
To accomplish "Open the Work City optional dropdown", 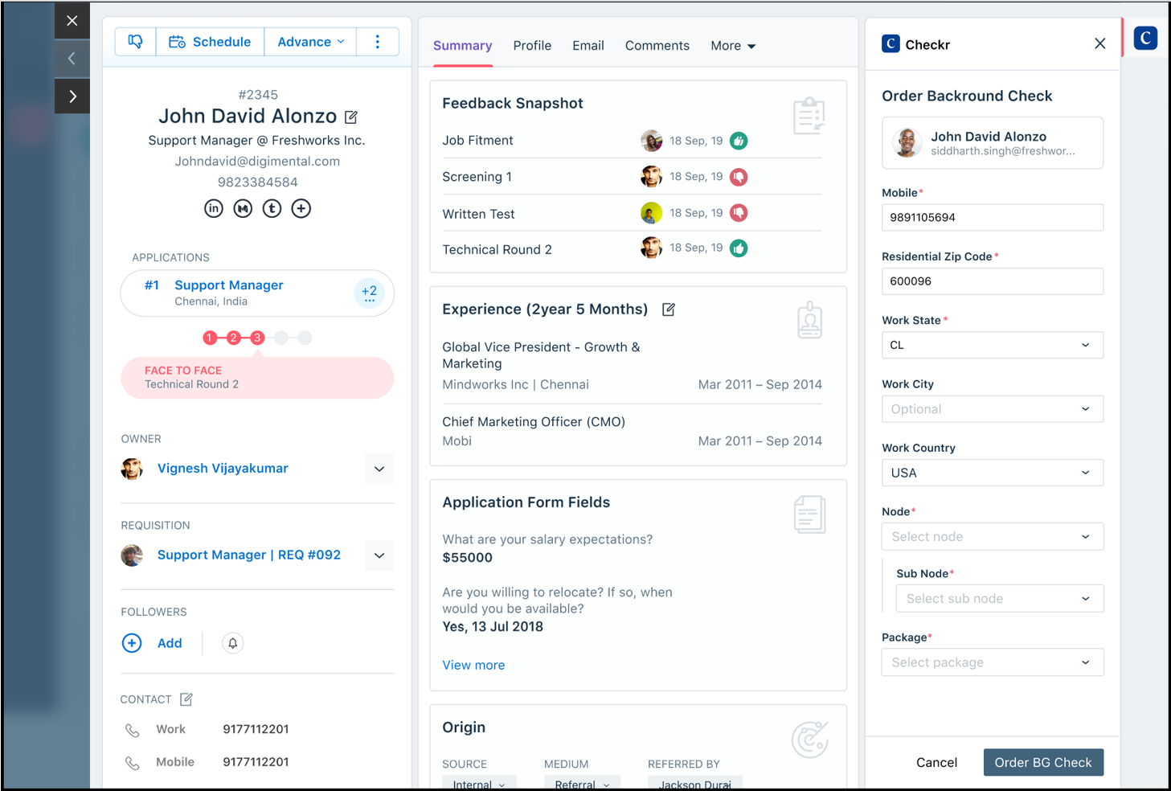I will pos(993,409).
